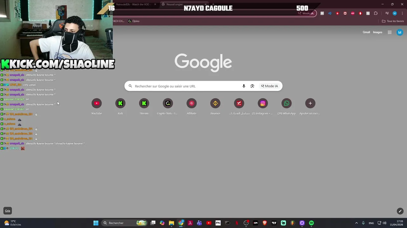Launch Copilot from the taskbar

point(162,223)
